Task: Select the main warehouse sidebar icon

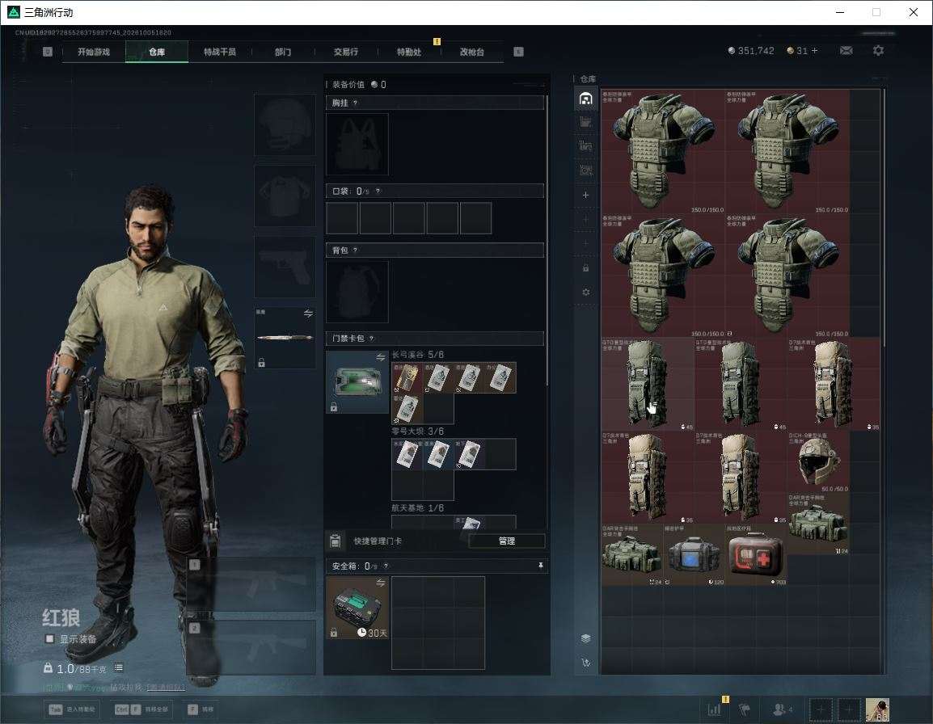Action: (x=585, y=98)
